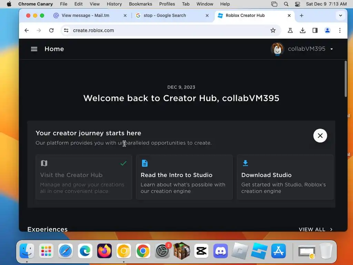Open the Help menu in menu bar
The width and height of the screenshot is (353, 265).
[x=225, y=4]
